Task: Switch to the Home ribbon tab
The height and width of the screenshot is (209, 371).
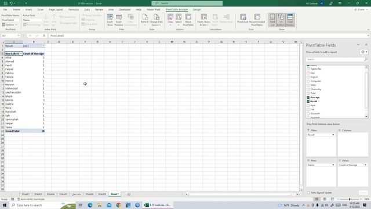Action: (17, 10)
